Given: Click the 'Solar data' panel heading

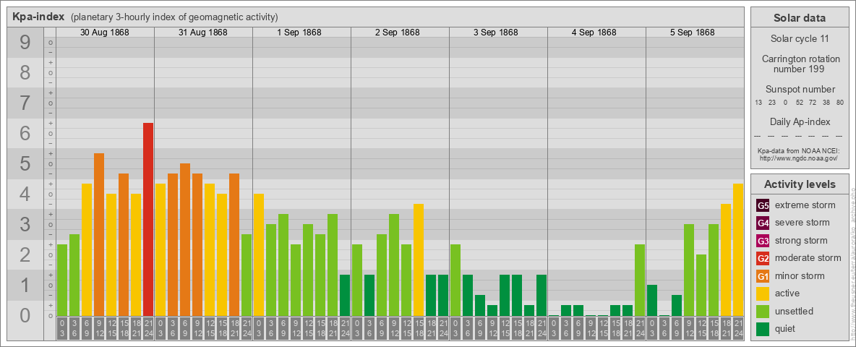Looking at the screenshot, I should pyautogui.click(x=800, y=18).
